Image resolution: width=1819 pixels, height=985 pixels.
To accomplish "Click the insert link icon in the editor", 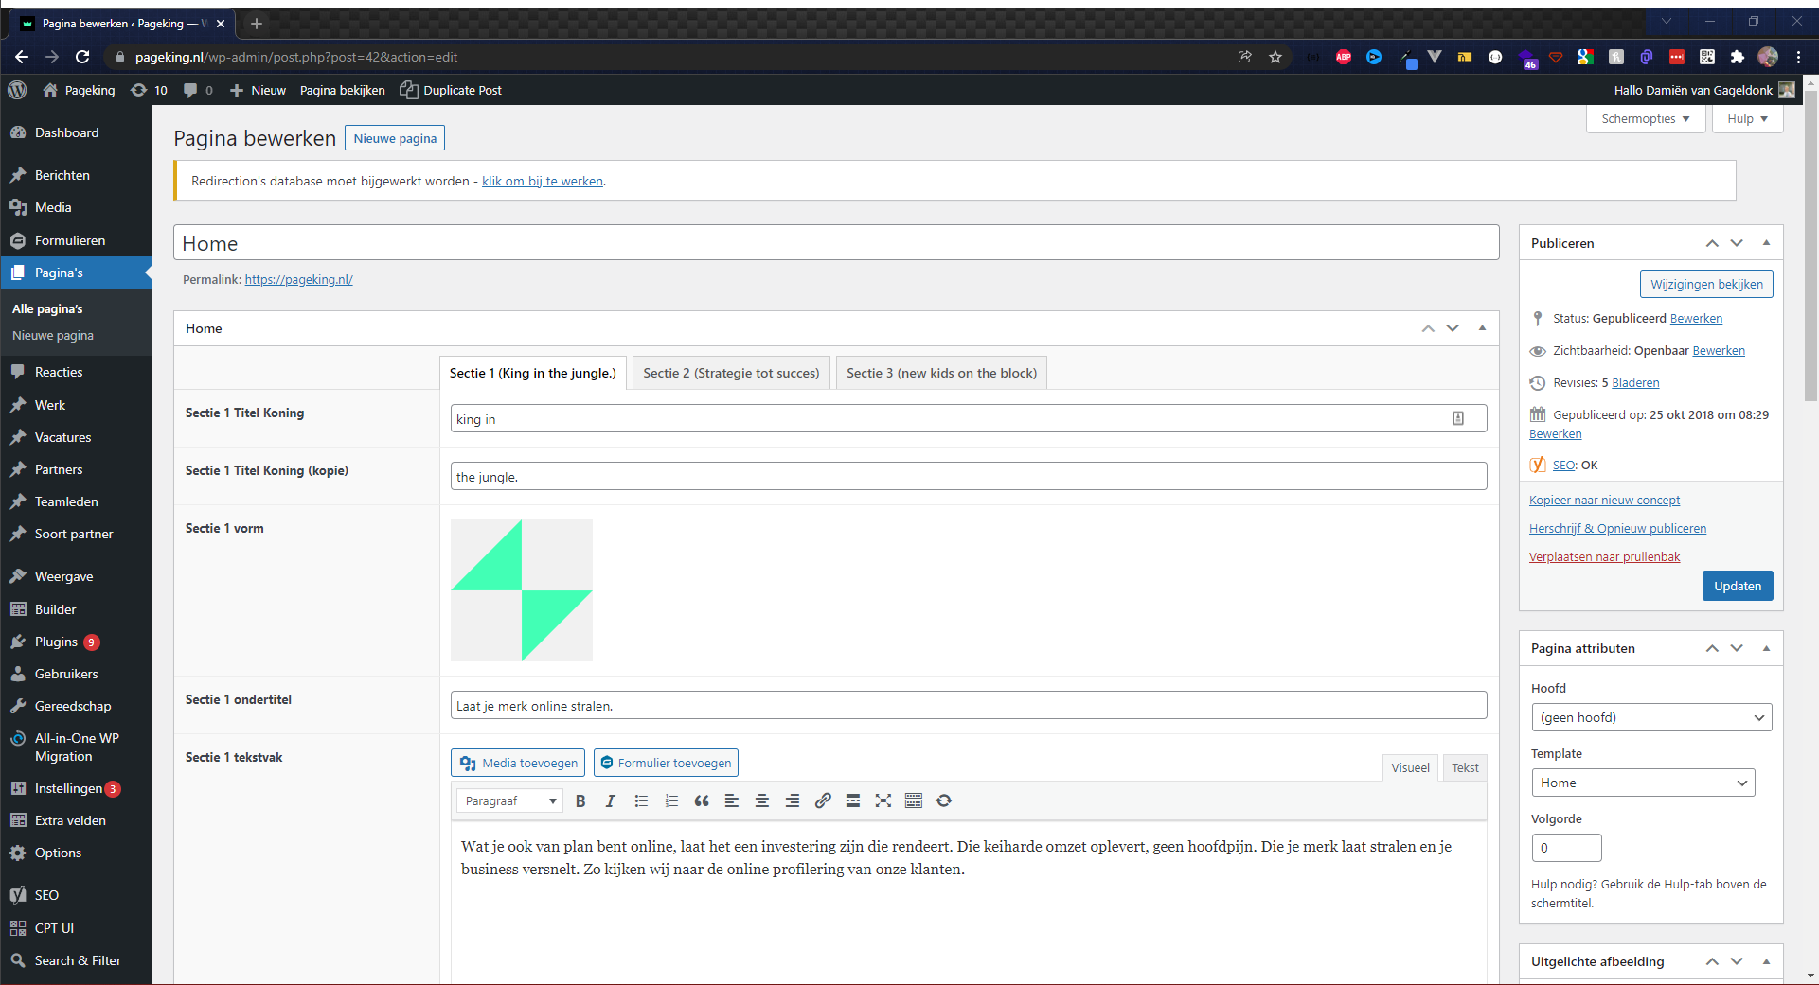I will [823, 801].
